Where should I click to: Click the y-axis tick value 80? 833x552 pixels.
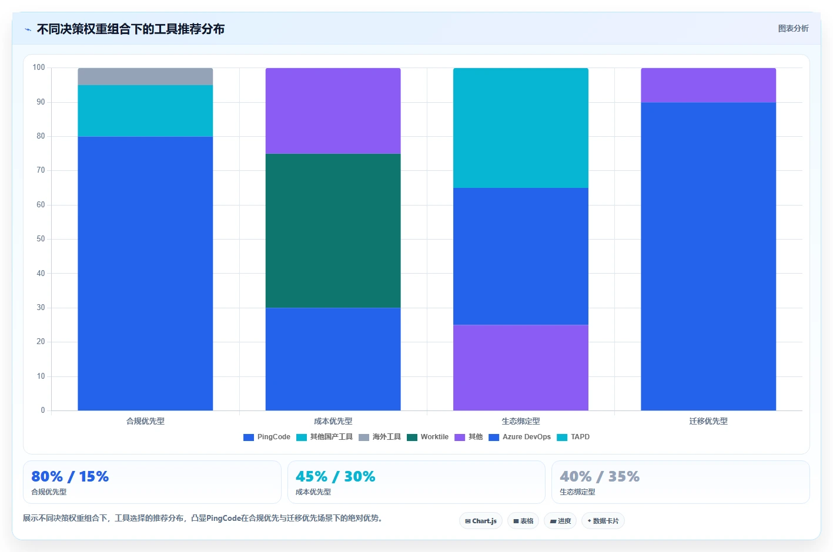pyautogui.click(x=41, y=136)
